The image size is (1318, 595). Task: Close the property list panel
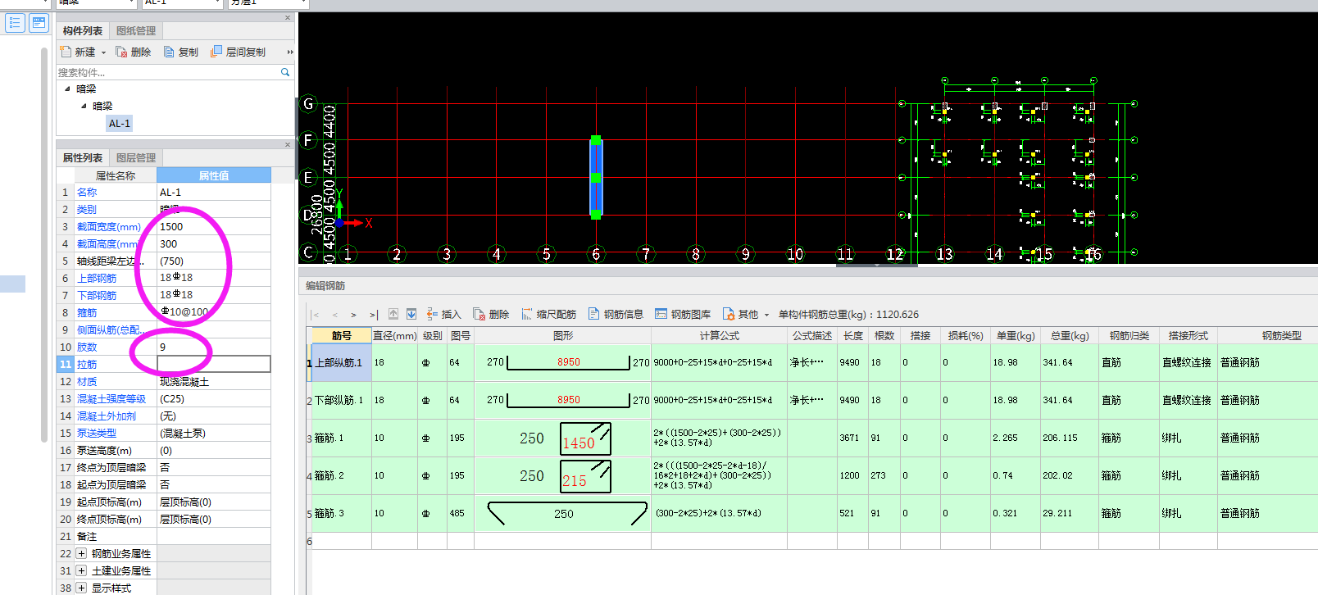tap(288, 144)
